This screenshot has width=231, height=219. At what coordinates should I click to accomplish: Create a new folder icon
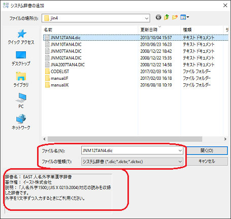click(175, 17)
